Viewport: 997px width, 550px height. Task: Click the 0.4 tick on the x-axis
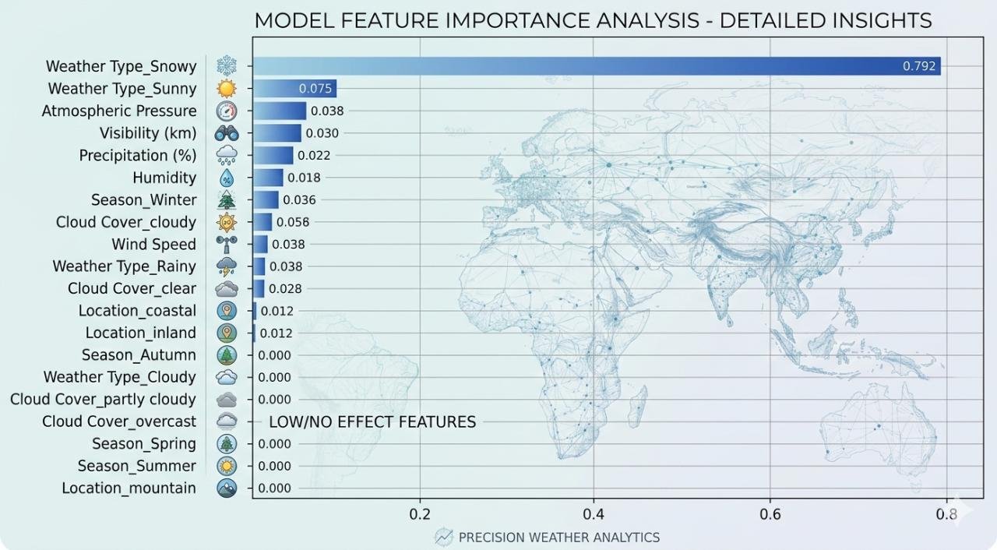pos(594,514)
